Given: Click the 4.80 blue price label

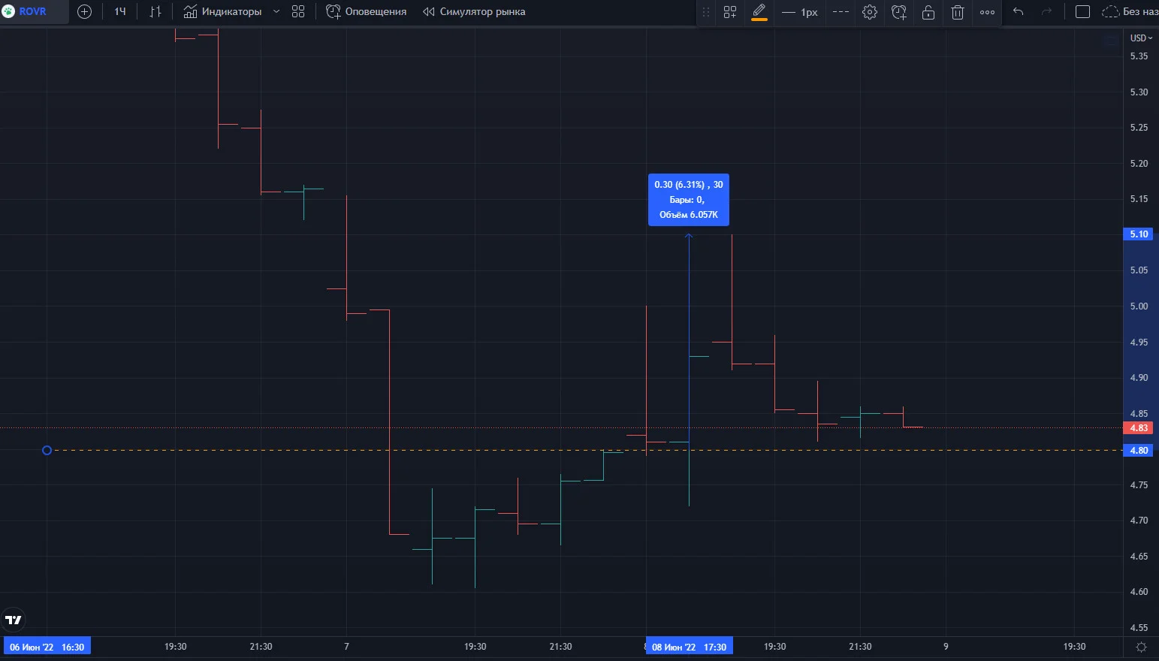Looking at the screenshot, I should point(1139,451).
